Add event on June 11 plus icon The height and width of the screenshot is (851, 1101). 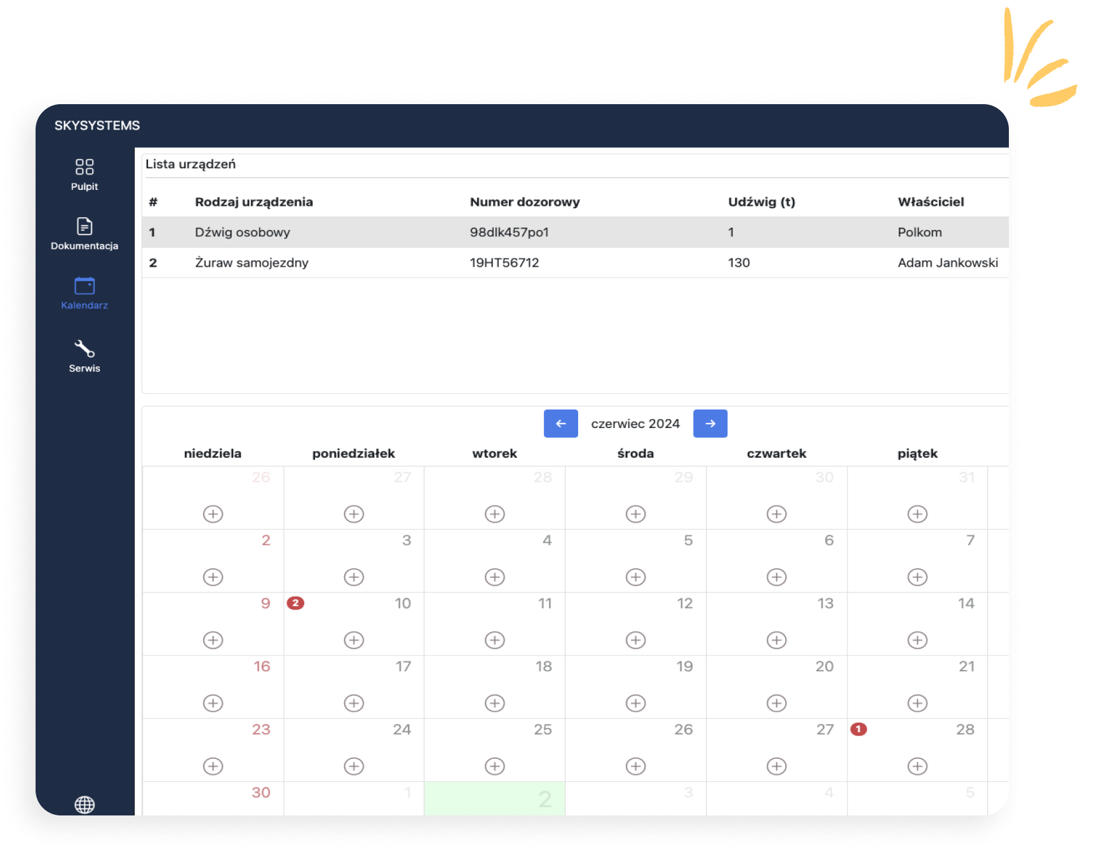pyautogui.click(x=495, y=640)
